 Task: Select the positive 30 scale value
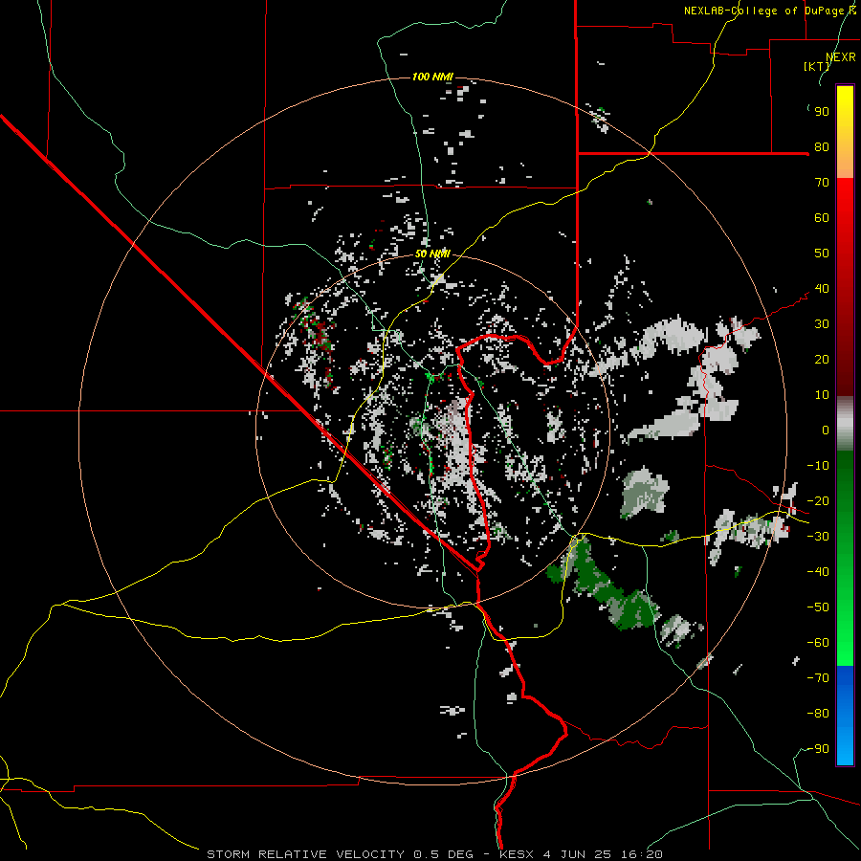point(822,324)
